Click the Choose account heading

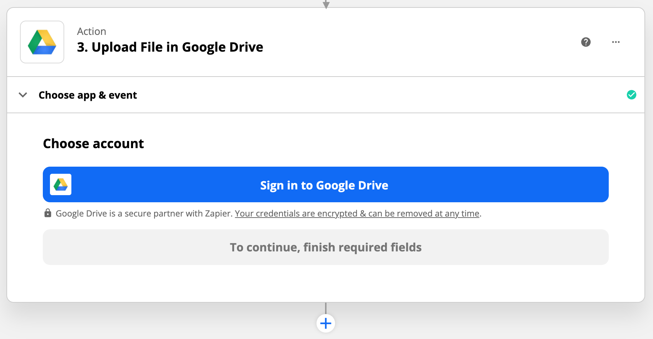[93, 143]
